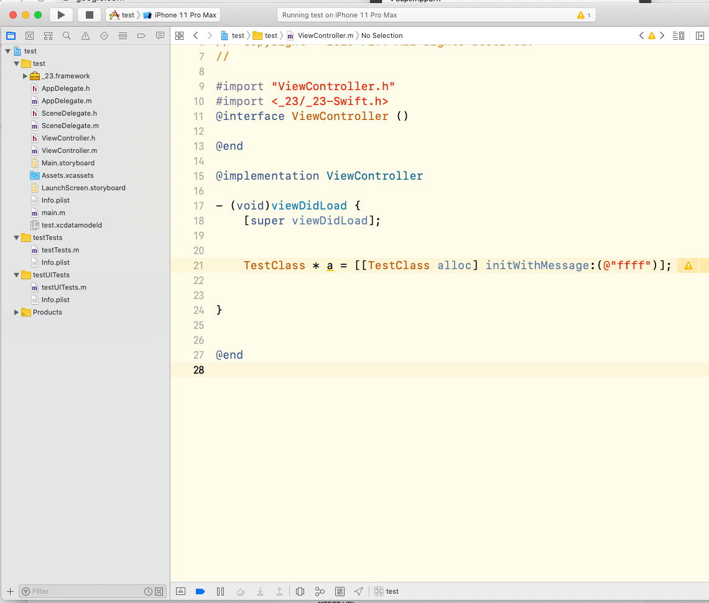Click the warning badge on line 21

688,265
